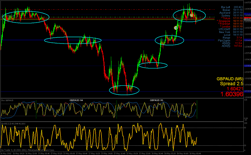Click the Stoch(8,3,3) indicator title
This screenshot has height=155, width=251.
click(13, 124)
